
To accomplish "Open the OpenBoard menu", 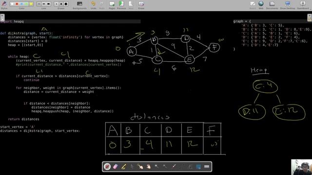I will click(x=303, y=5).
